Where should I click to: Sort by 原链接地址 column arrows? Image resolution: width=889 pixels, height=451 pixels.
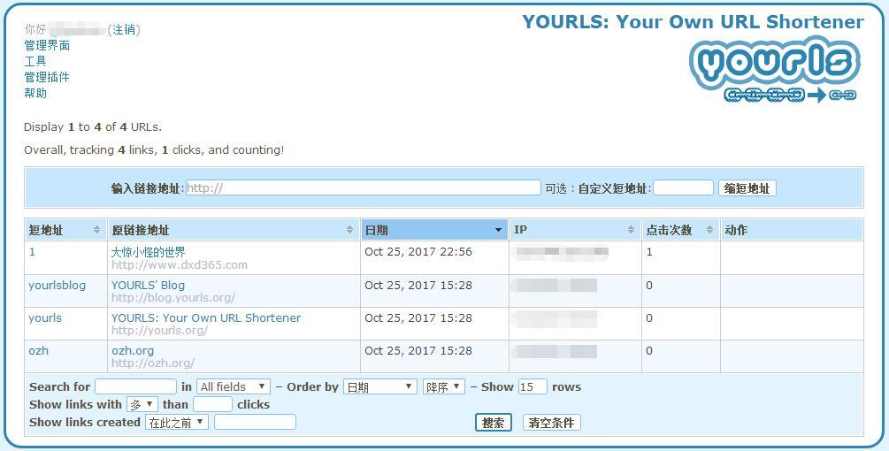[x=349, y=229]
